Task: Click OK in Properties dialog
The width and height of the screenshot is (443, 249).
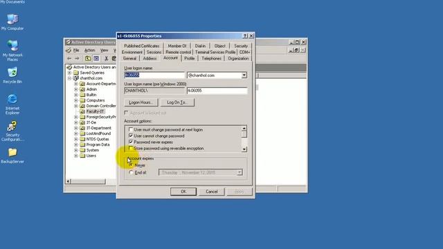Action: pos(183,192)
